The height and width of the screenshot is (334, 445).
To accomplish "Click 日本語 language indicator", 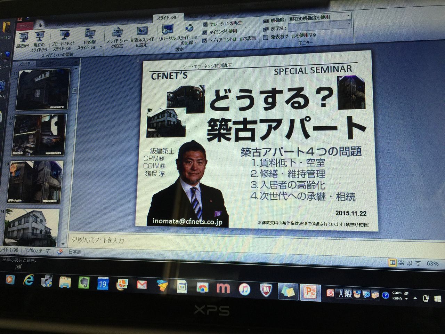I will click(74, 252).
